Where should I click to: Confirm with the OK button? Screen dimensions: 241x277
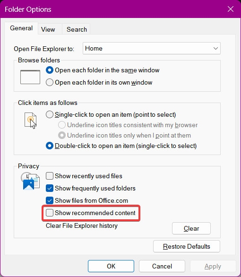(x=111, y=266)
